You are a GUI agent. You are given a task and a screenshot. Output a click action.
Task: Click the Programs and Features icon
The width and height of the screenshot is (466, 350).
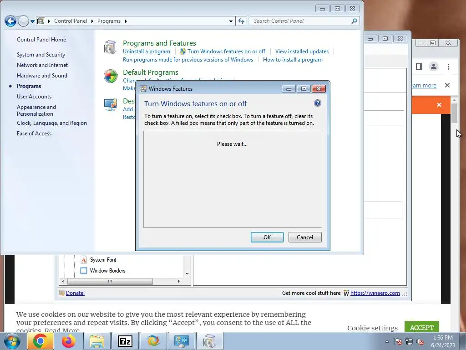[x=110, y=47]
